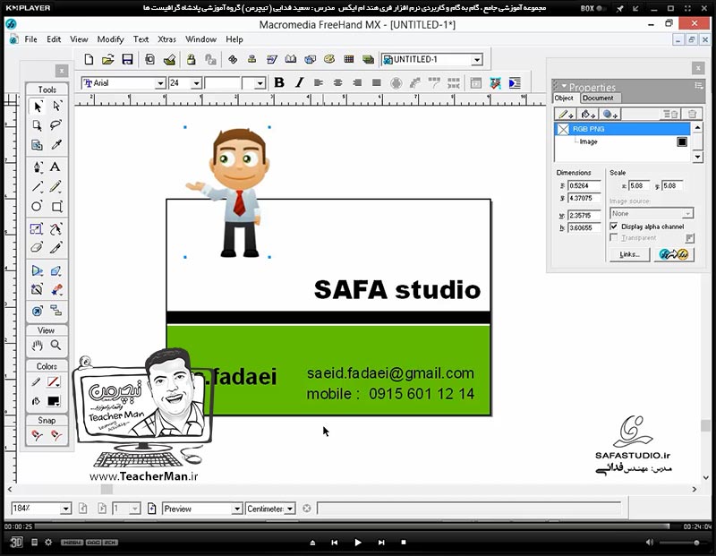Select the Knife tool
Screen dimensions: 716x556
56,248
